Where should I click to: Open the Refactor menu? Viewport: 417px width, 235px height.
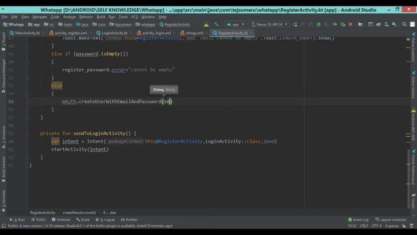click(x=86, y=17)
